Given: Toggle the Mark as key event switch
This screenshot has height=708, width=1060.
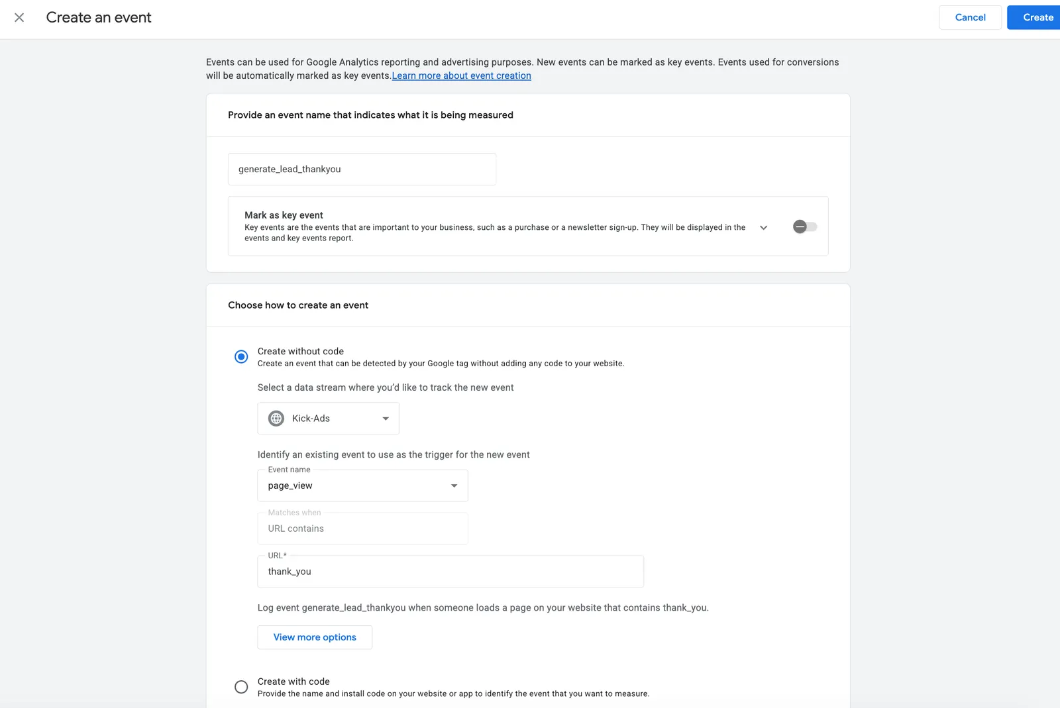Looking at the screenshot, I should pos(805,227).
